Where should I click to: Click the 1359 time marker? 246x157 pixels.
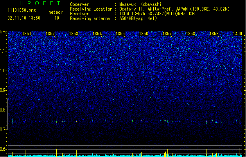tap(214, 34)
